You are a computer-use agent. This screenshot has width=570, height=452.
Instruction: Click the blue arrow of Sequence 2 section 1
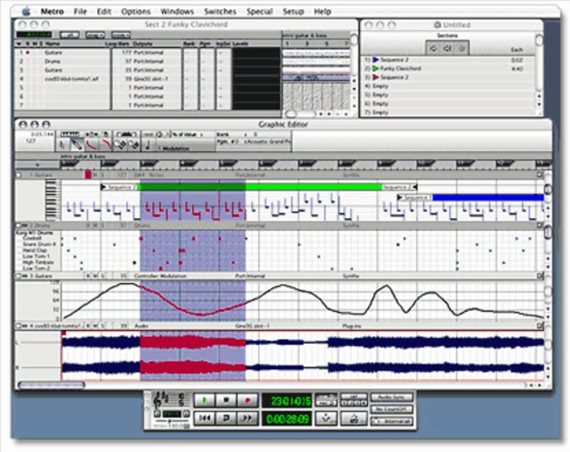(x=376, y=60)
